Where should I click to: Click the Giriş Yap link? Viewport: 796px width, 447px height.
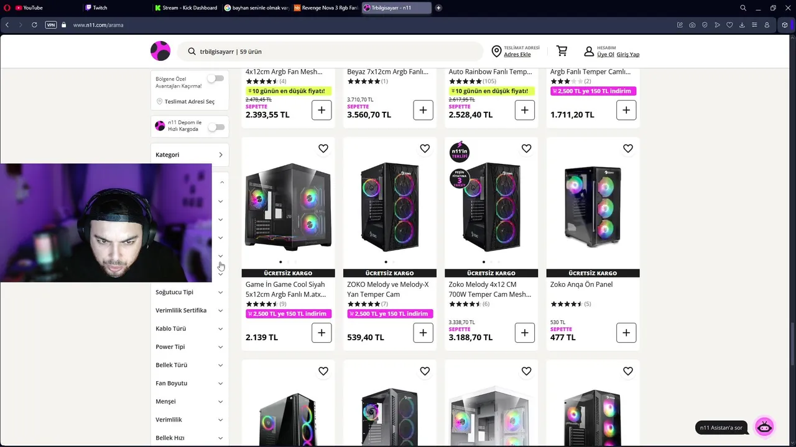coord(628,55)
